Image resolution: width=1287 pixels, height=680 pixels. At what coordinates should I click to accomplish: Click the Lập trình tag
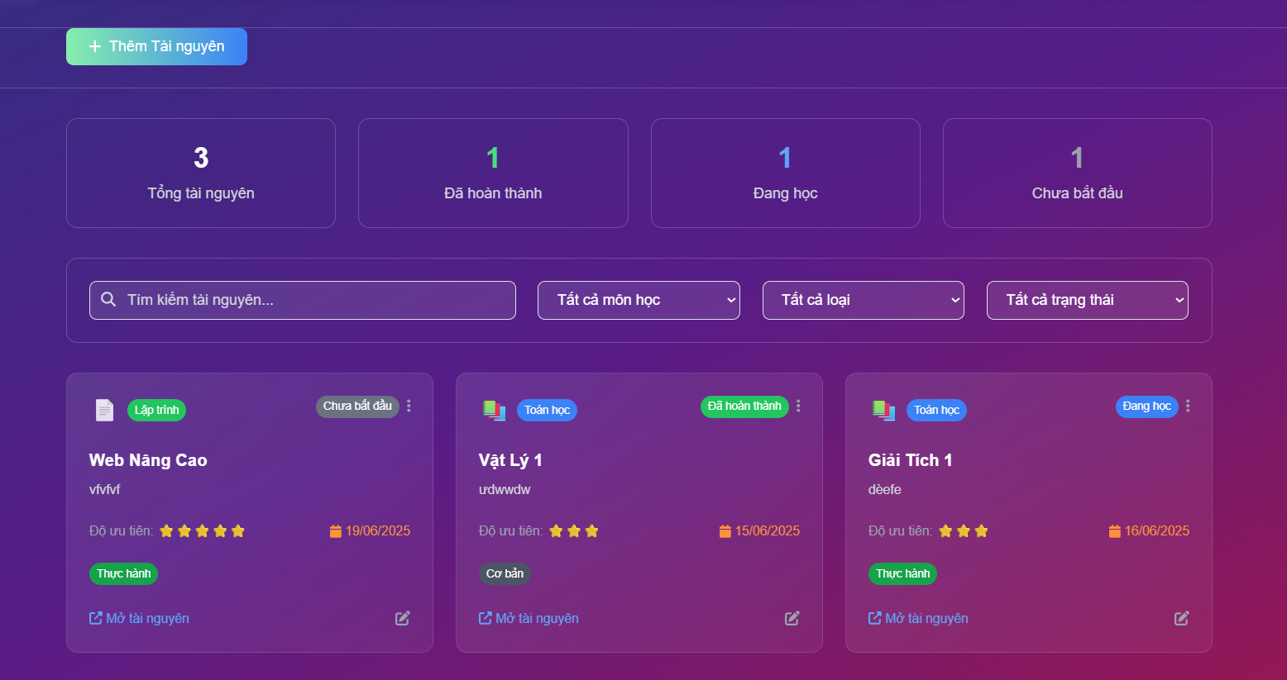(156, 410)
